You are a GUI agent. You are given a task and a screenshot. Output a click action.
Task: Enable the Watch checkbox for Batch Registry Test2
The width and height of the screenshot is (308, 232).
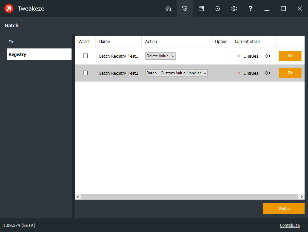click(85, 73)
